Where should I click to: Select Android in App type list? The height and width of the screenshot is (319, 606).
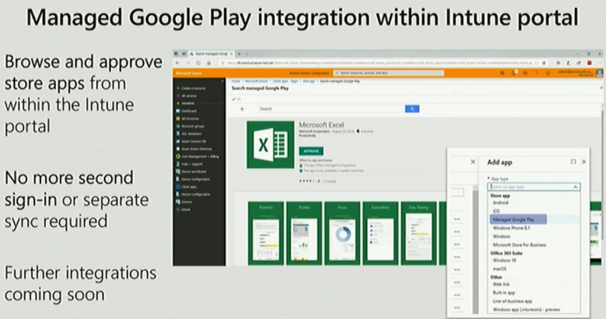pos(501,203)
